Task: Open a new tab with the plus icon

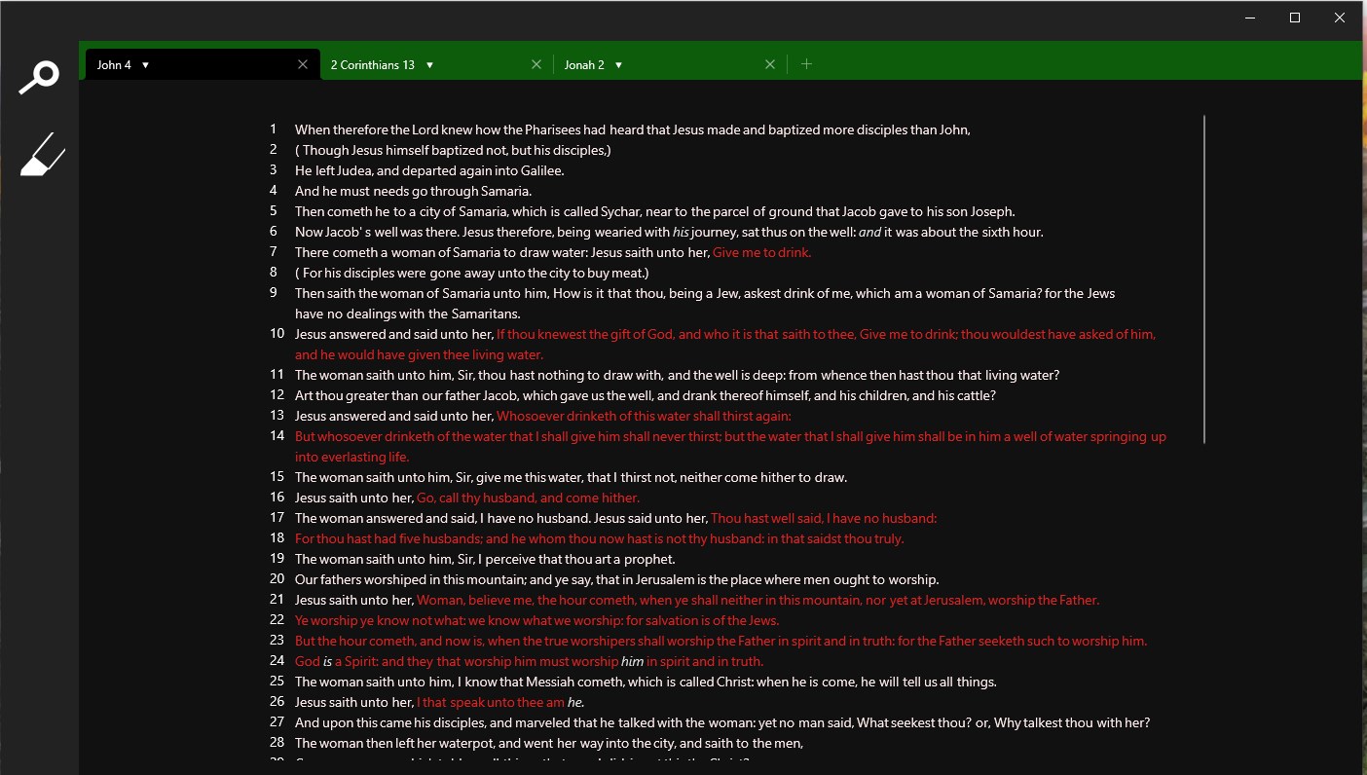Action: [x=806, y=63]
